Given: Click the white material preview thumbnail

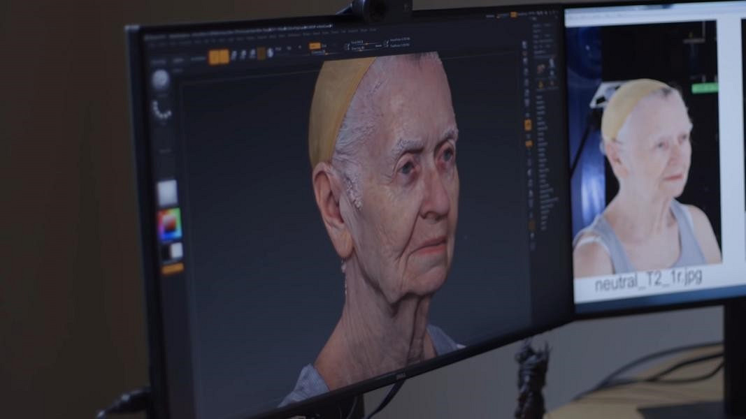Looking at the screenshot, I should pyautogui.click(x=167, y=193).
